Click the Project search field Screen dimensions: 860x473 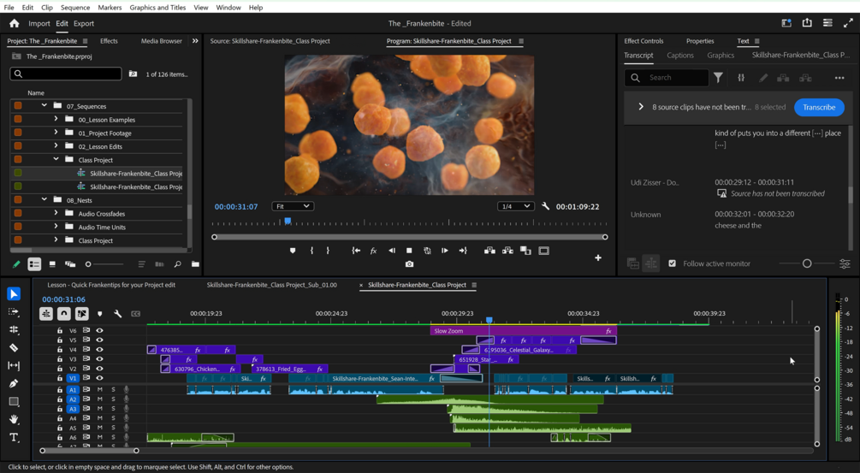66,74
